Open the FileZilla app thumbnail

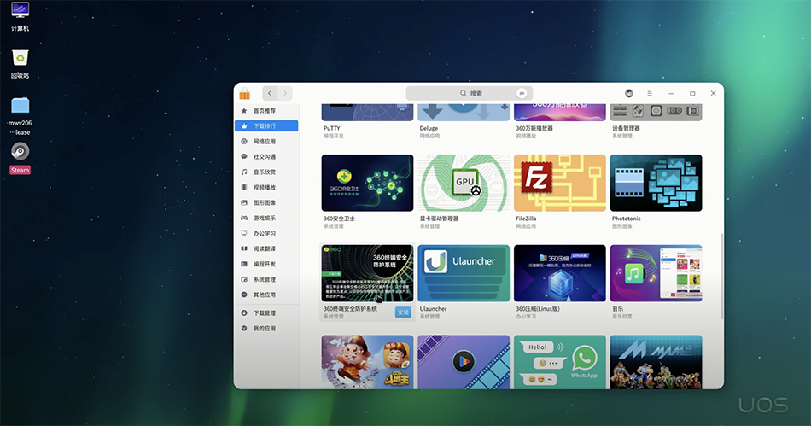point(560,183)
